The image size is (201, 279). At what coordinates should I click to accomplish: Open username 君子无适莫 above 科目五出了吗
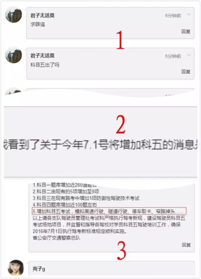[x=42, y=56]
